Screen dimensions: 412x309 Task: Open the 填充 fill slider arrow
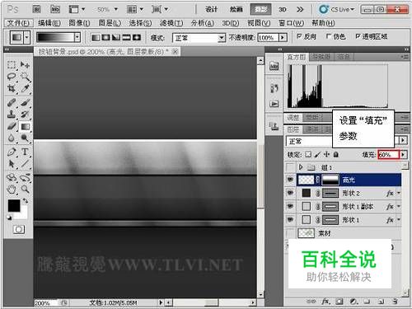403,155
